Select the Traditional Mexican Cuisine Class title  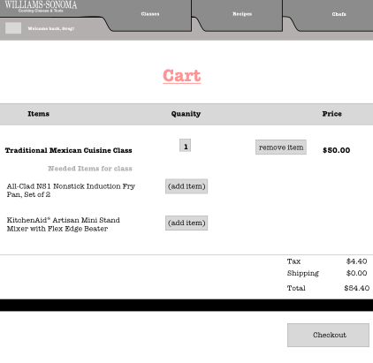[x=68, y=150]
